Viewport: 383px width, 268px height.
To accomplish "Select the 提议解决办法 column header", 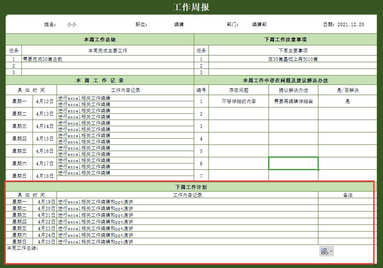I will [x=293, y=90].
